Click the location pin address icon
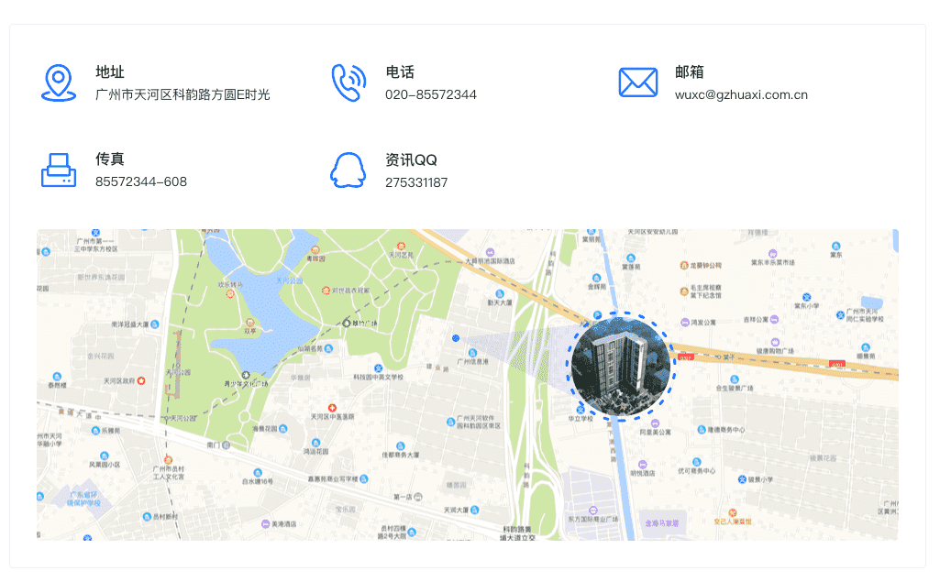The width and height of the screenshot is (940, 582). 59,82
